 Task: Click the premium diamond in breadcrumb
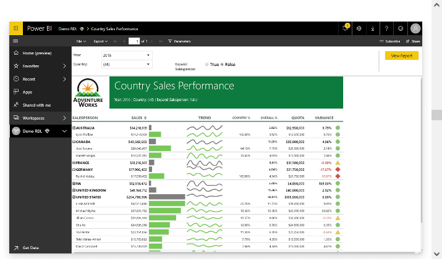[x=82, y=29]
